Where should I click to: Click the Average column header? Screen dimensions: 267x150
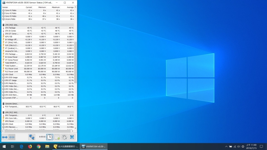tap(69, 7)
